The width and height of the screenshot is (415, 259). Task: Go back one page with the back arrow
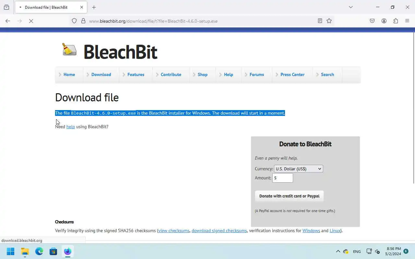click(x=8, y=21)
